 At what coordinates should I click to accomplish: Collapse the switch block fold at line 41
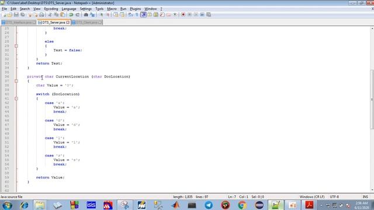click(16, 99)
